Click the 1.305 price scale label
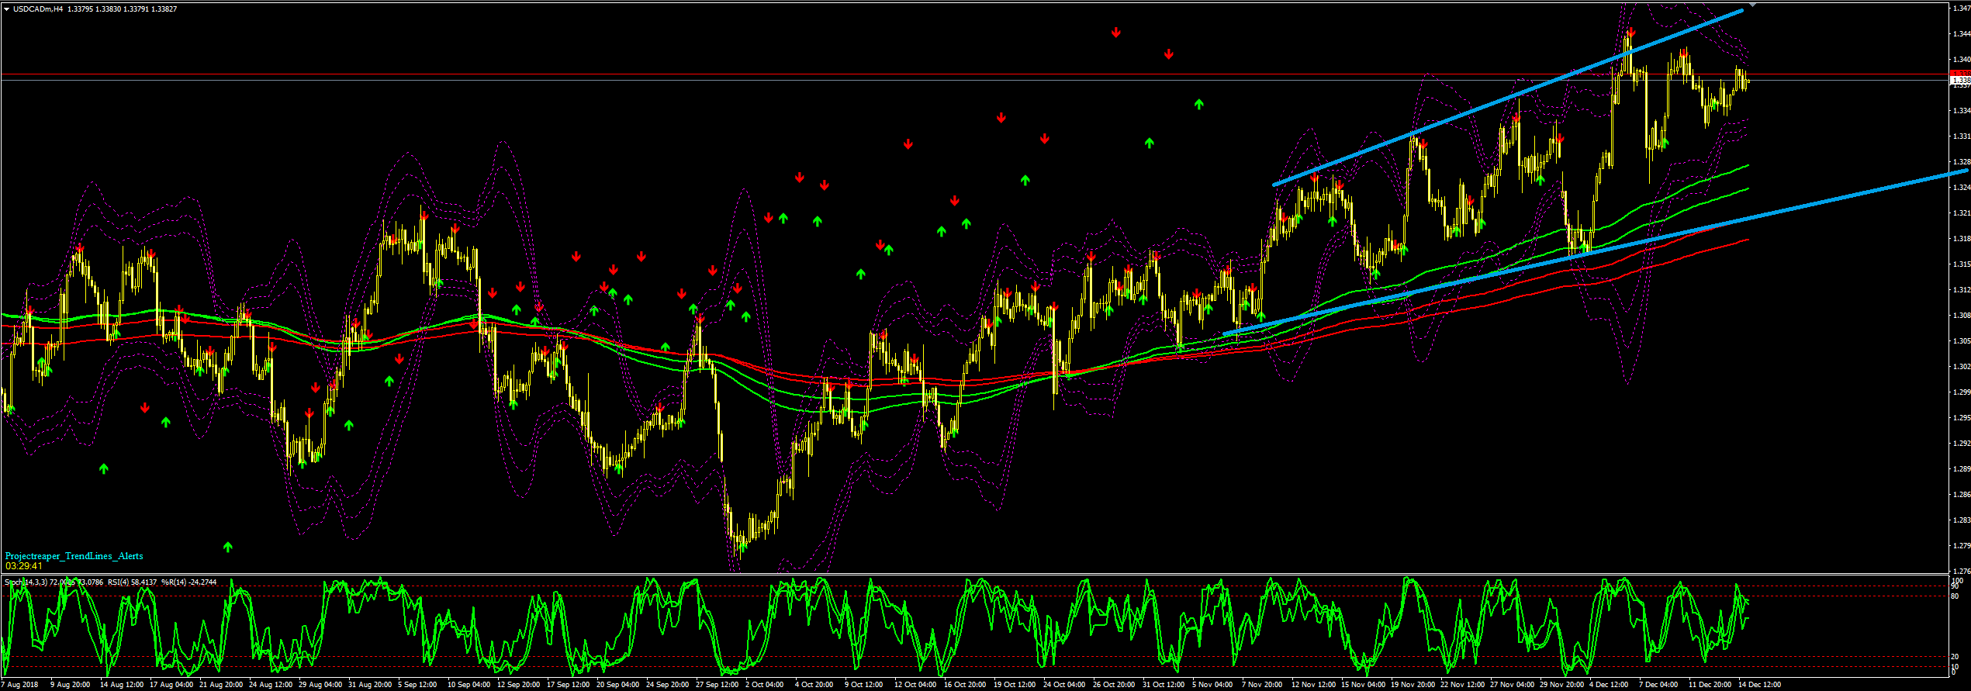Screen dimensions: 1971x691 click(1962, 341)
